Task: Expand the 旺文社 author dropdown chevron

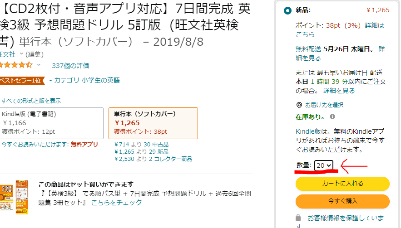Action: pyautogui.click(x=21, y=54)
